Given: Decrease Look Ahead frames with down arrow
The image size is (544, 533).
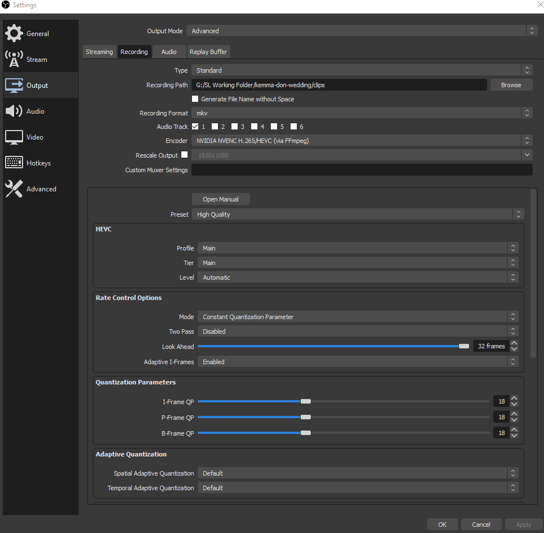Looking at the screenshot, I should (x=514, y=349).
